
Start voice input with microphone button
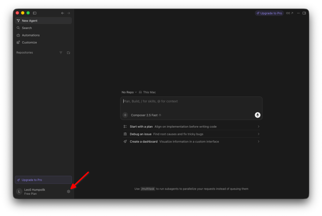click(x=258, y=115)
